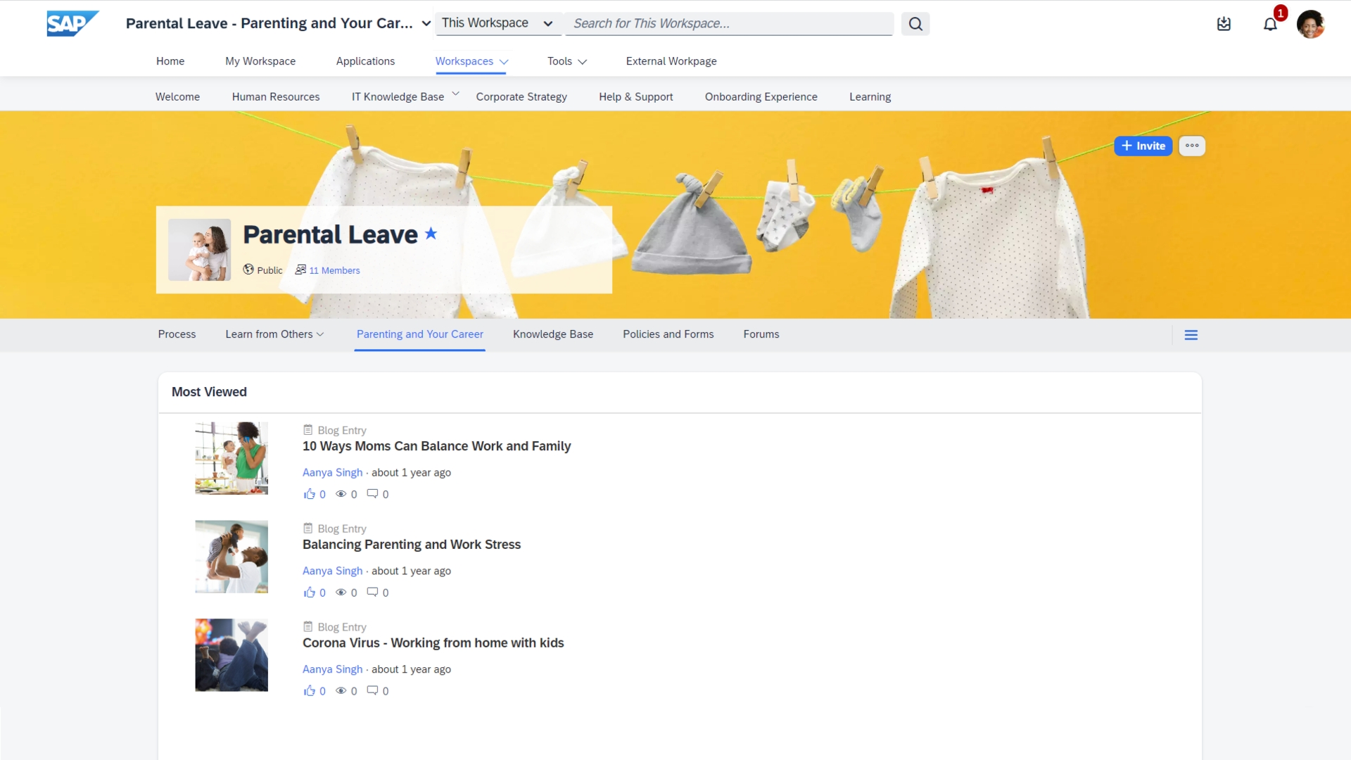Image resolution: width=1351 pixels, height=760 pixels.
Task: Open the notifications bell icon
Action: pyautogui.click(x=1270, y=25)
